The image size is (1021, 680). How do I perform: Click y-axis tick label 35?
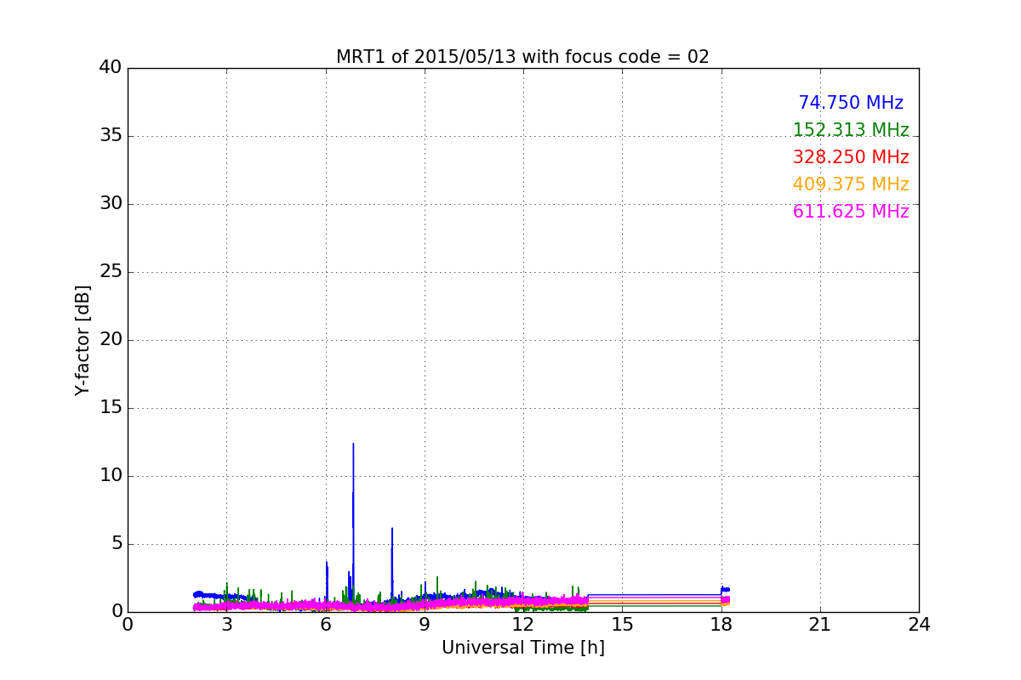click(111, 136)
